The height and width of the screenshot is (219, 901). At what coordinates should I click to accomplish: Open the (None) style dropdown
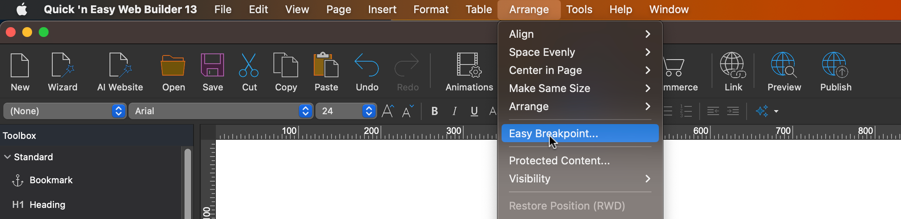point(65,111)
